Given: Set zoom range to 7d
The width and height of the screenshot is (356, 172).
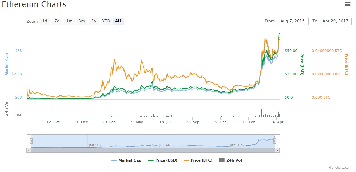Looking at the screenshot, I should coord(57,21).
